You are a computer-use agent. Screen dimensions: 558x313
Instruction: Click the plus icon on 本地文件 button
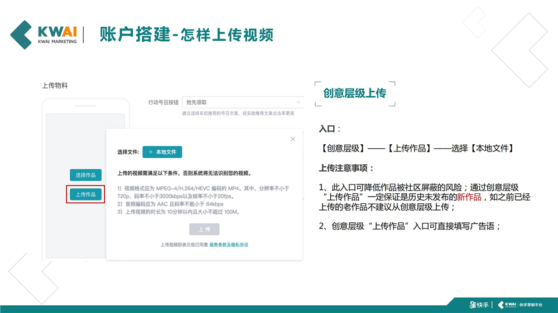pos(151,152)
